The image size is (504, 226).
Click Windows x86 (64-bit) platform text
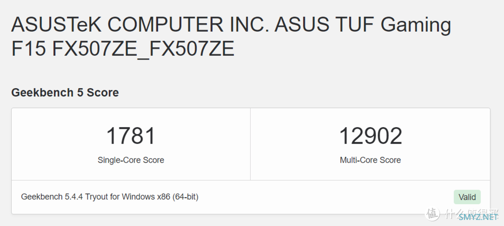pos(160,197)
